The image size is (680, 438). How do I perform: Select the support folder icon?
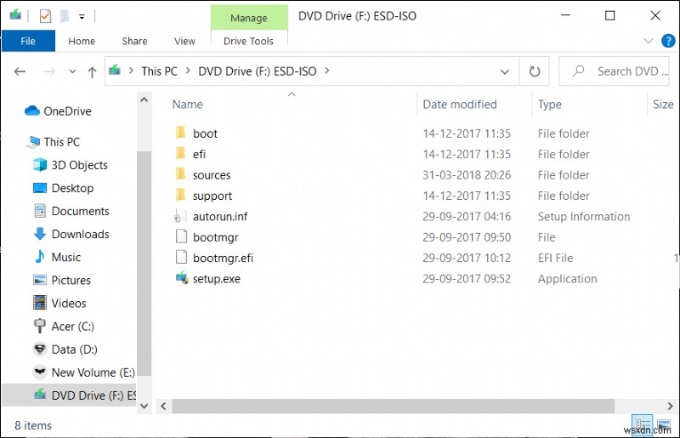coord(181,195)
